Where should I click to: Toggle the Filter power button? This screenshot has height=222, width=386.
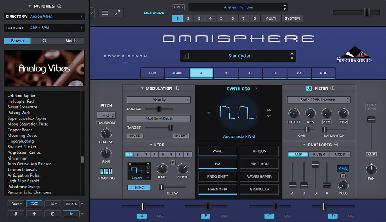click(309, 89)
